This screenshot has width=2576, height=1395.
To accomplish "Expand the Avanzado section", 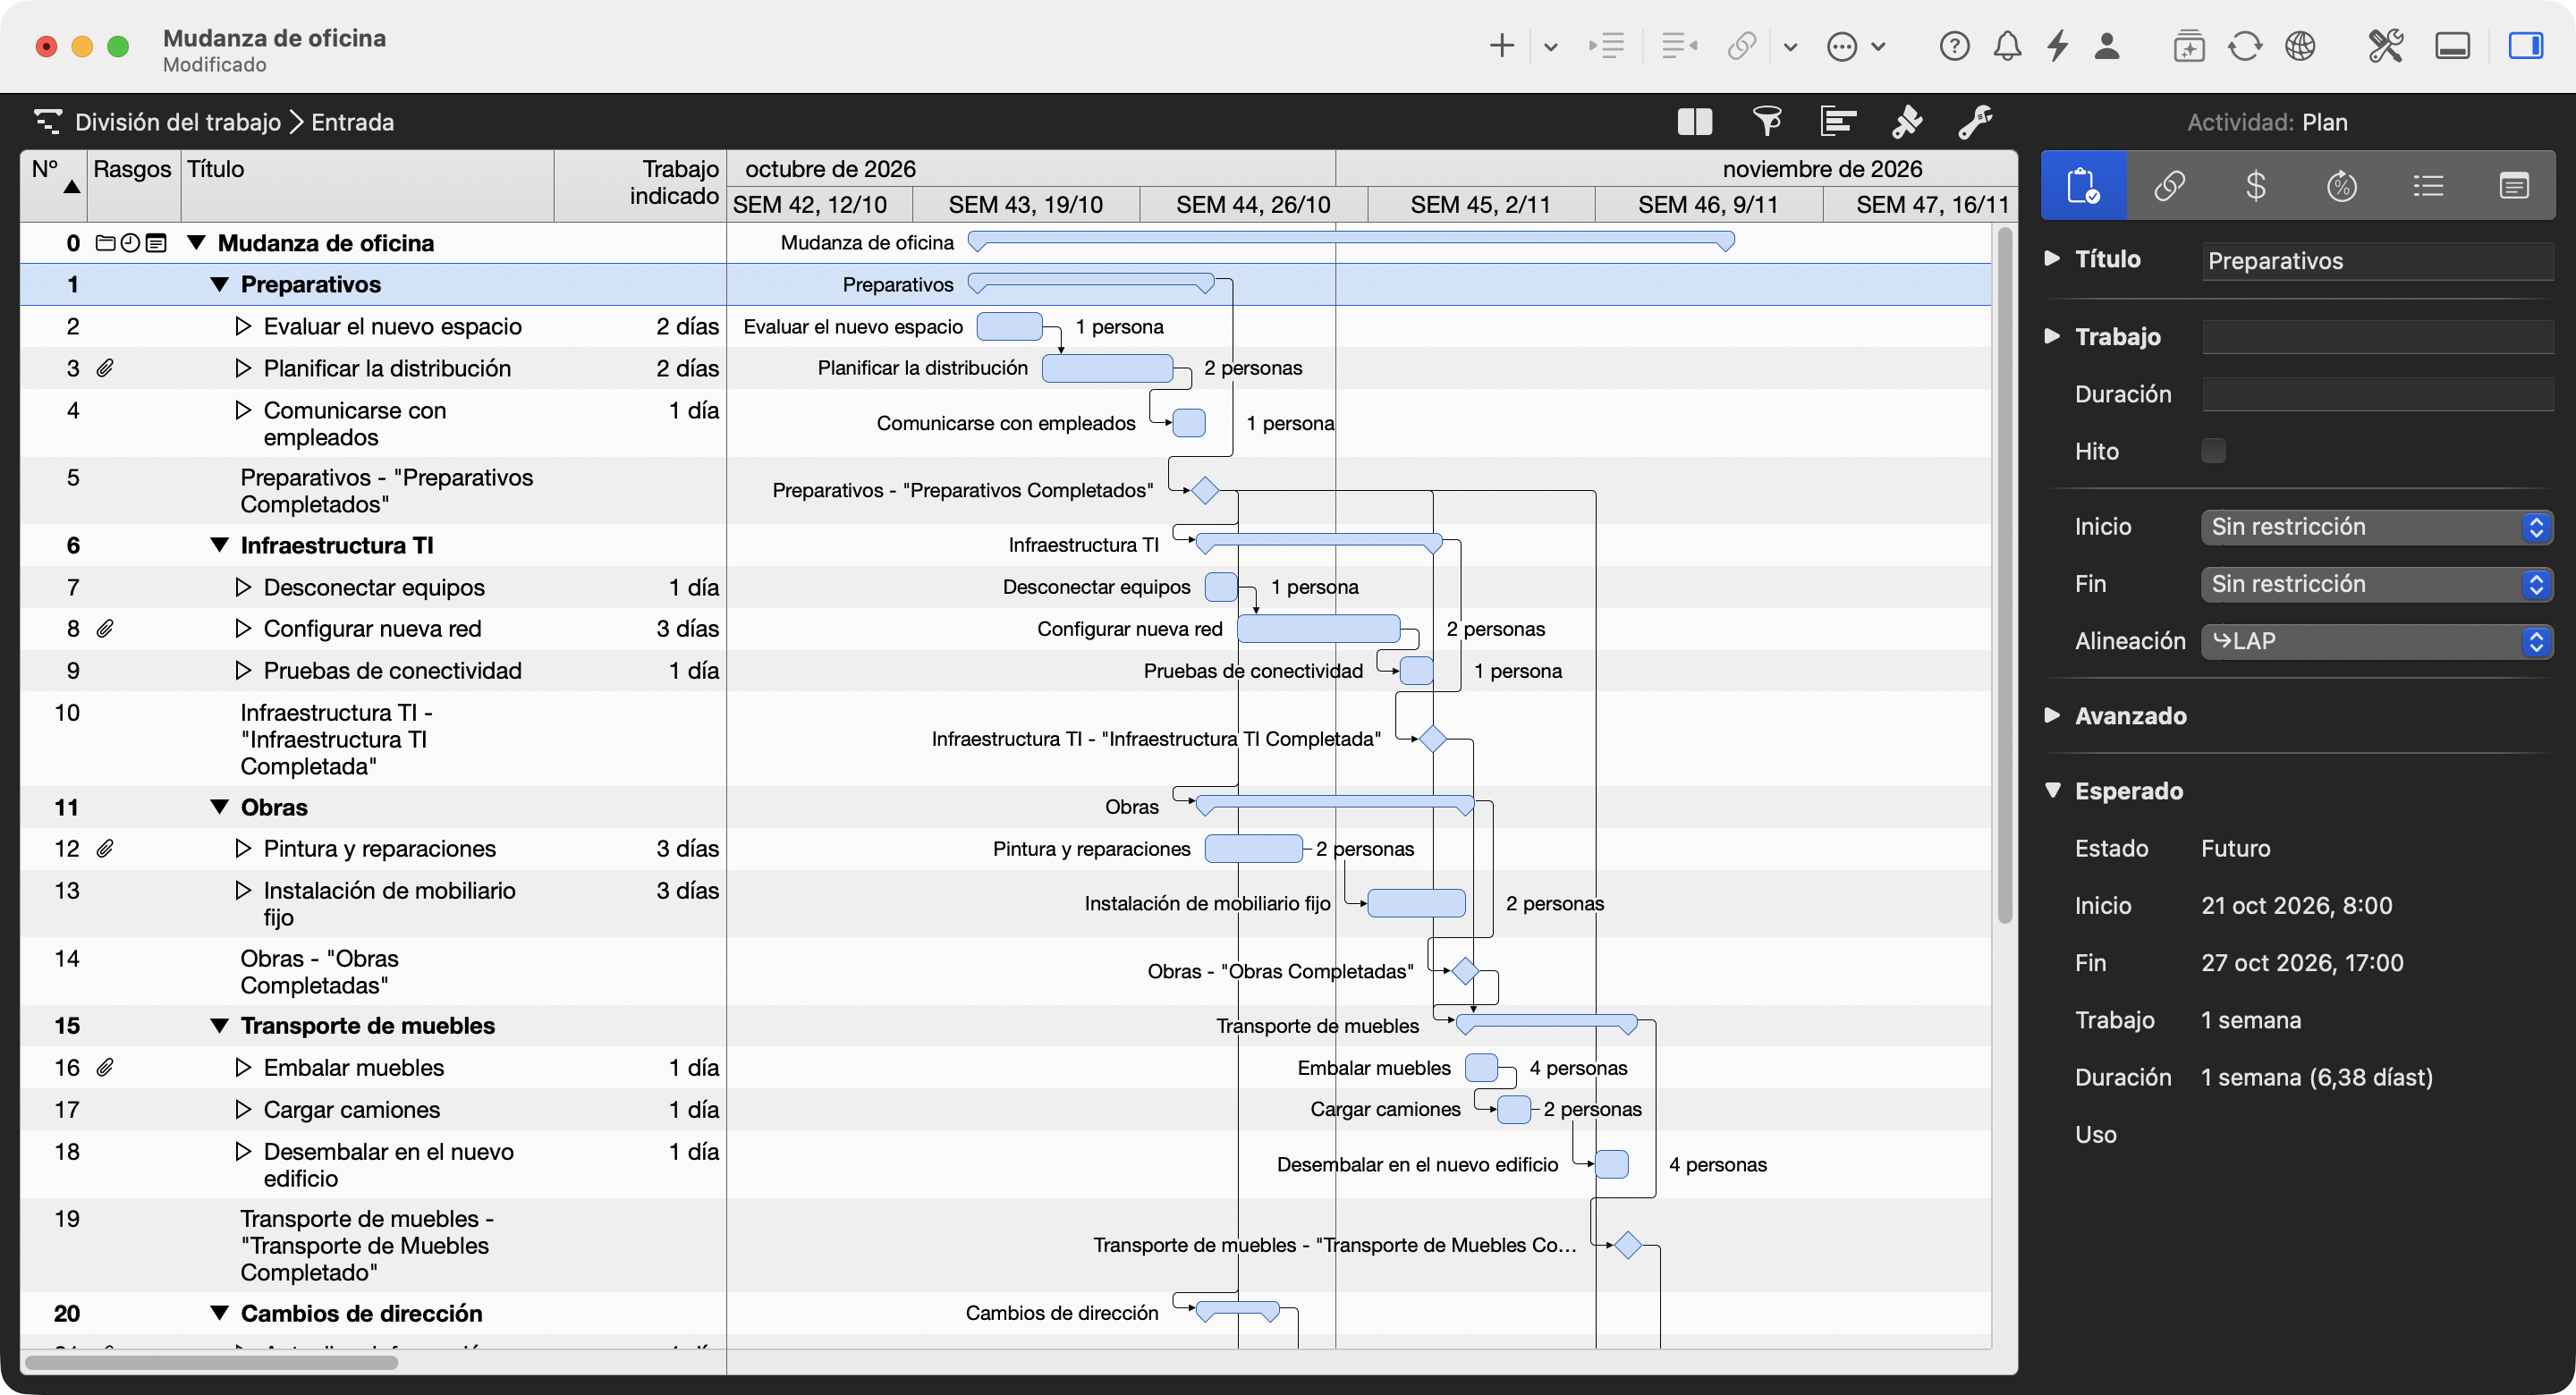I will pos(2053,715).
